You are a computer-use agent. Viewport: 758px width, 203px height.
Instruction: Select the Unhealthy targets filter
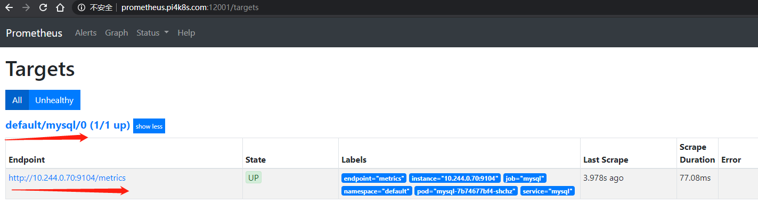54,100
